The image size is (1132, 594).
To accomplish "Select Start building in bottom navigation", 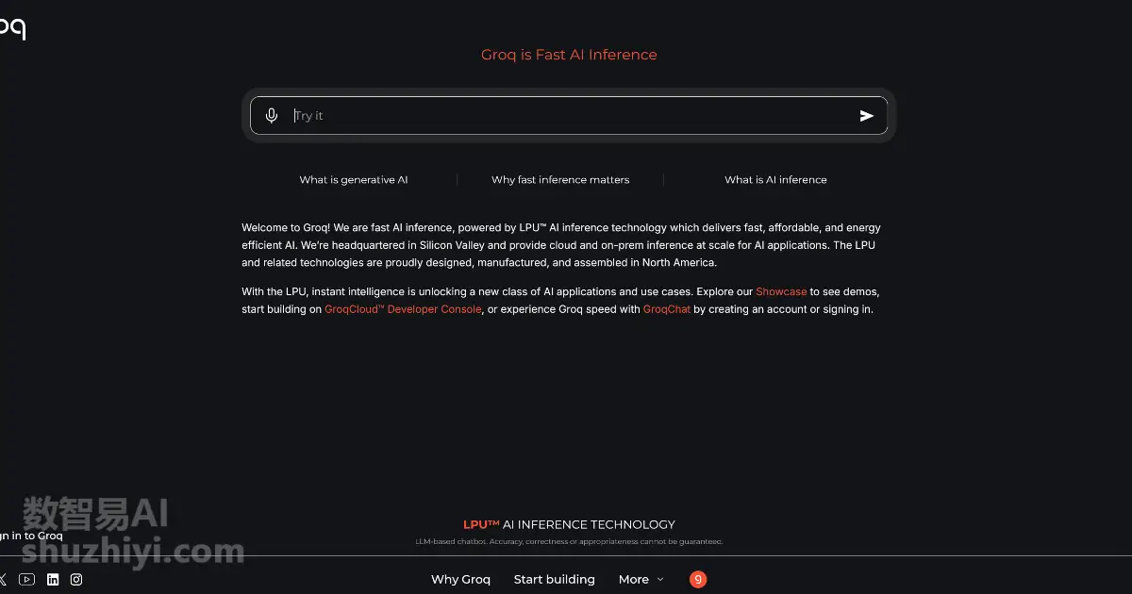I will click(554, 580).
